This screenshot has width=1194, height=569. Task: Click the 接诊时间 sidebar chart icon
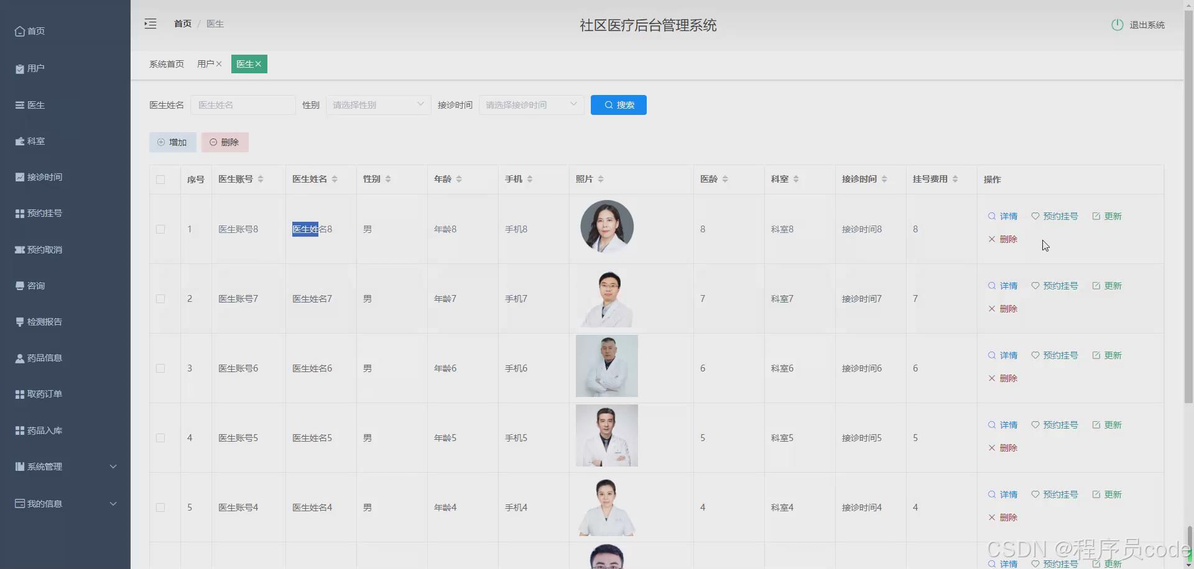pos(20,177)
